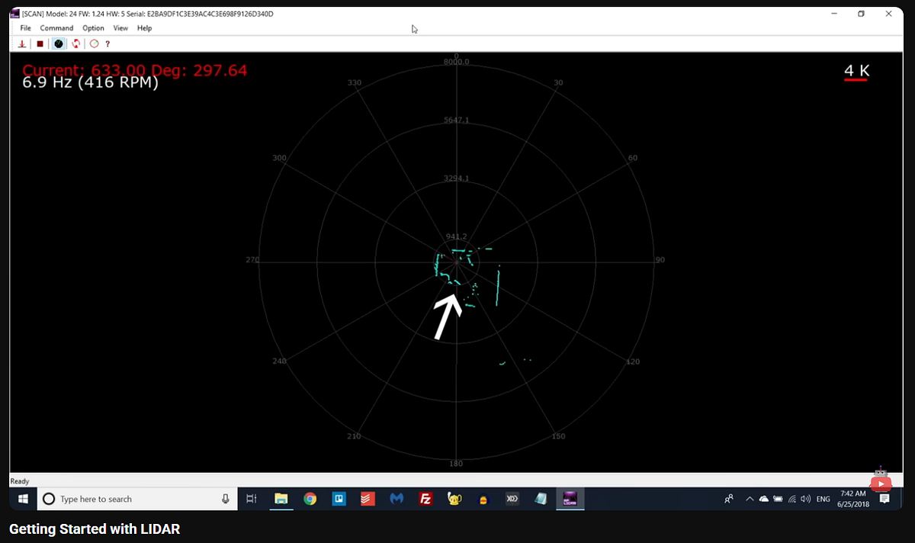Open the yellow mascot taskbar app
The width and height of the screenshot is (915, 543).
coord(454,499)
